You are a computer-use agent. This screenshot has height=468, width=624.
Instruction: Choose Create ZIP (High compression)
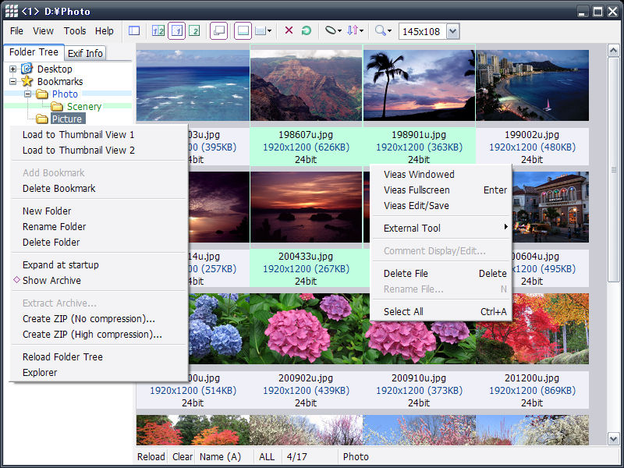point(99,335)
